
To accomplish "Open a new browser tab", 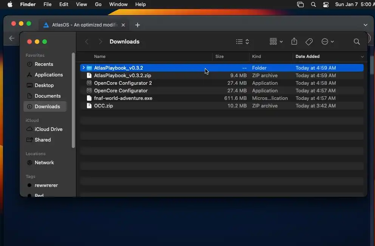I will pyautogui.click(x=138, y=25).
